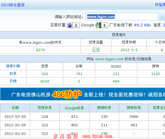Click the Sogou value 2966 for 2012-03-05

pos(134,117)
